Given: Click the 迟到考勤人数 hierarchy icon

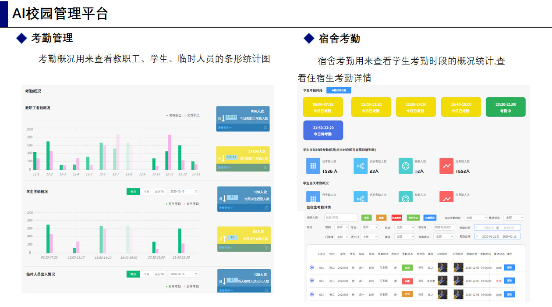Looking at the screenshot, I should (361, 166).
